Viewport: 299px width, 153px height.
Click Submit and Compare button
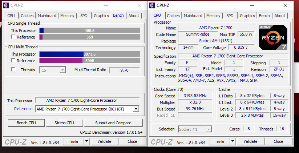[113, 123]
